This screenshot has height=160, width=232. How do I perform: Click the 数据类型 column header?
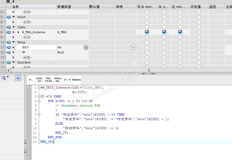point(72,7)
